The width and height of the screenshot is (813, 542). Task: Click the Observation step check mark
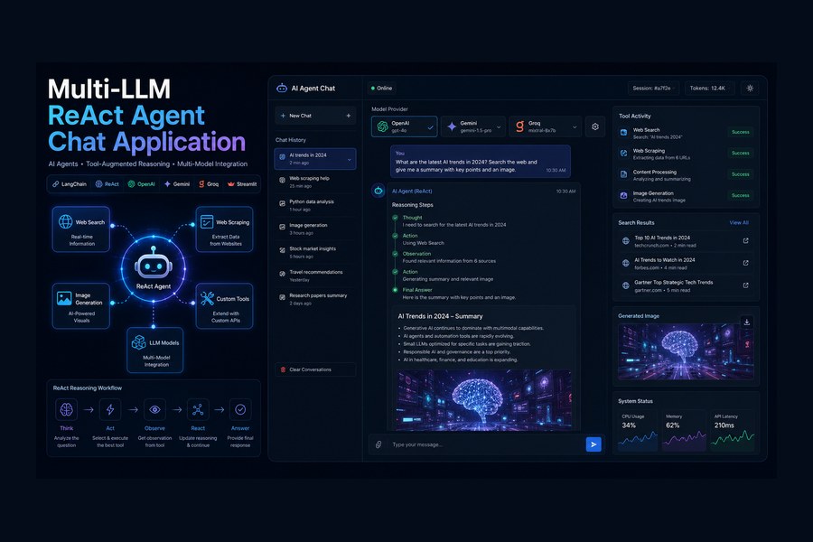(x=395, y=254)
